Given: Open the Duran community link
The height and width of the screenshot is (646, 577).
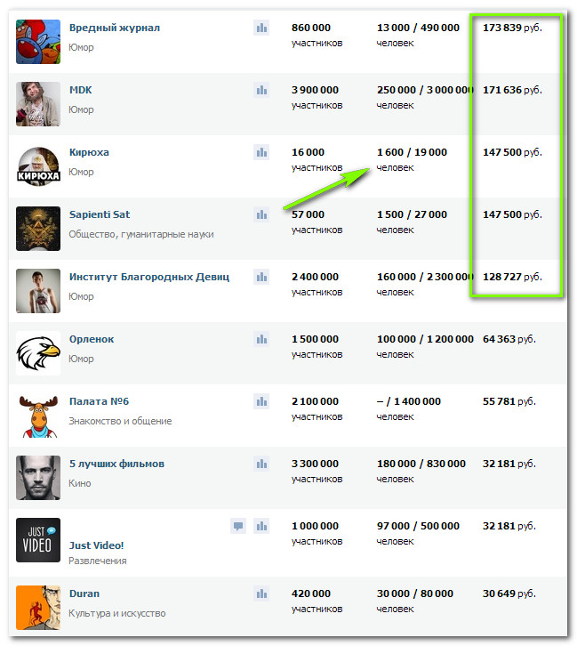Looking at the screenshot, I should pos(84,594).
